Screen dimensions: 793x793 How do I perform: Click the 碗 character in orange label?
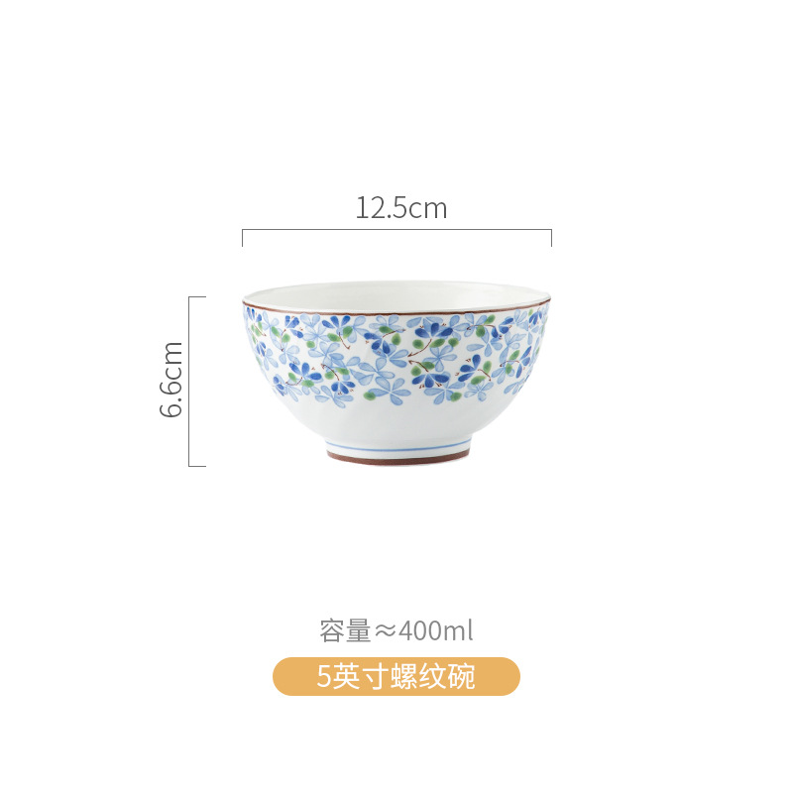pos(461,676)
